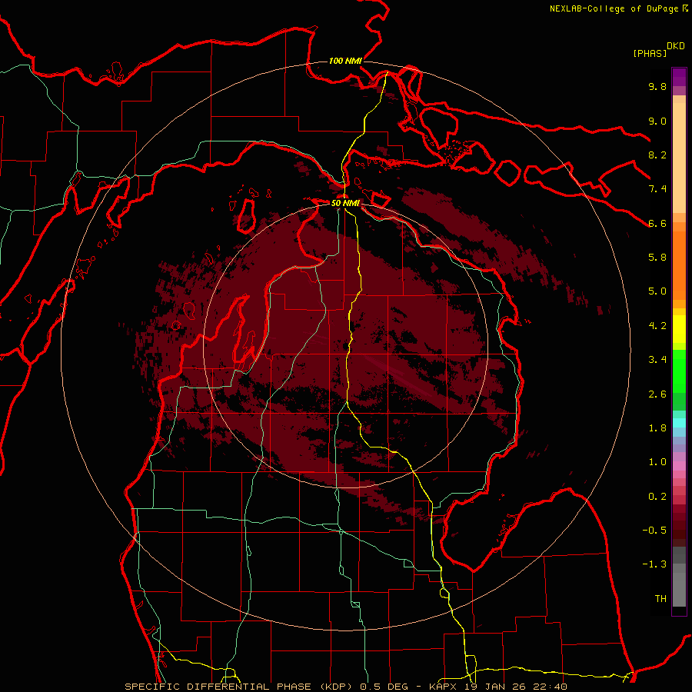Viewport: 692px width, 692px height.
Task: Select the 0.2 scale label
Action: pos(657,497)
